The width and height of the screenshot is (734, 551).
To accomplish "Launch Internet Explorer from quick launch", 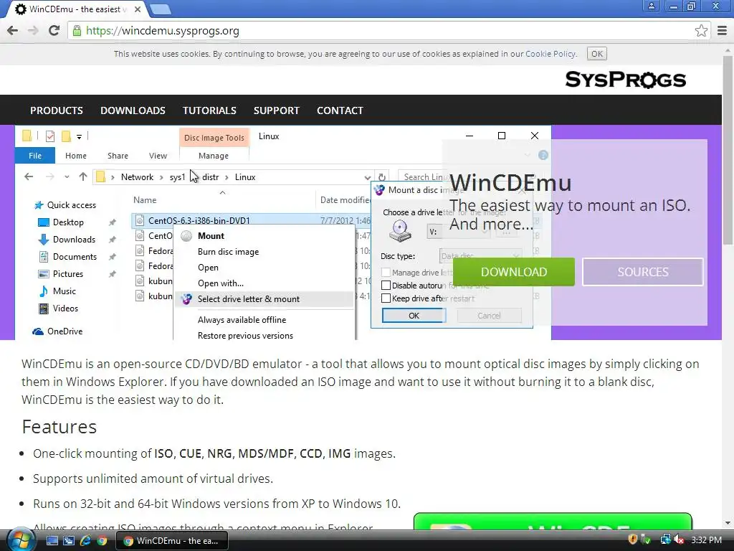I will tap(85, 541).
